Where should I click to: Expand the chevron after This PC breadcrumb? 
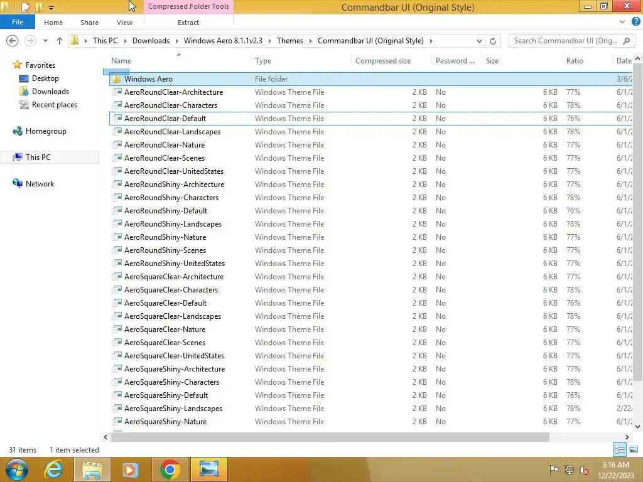125,41
